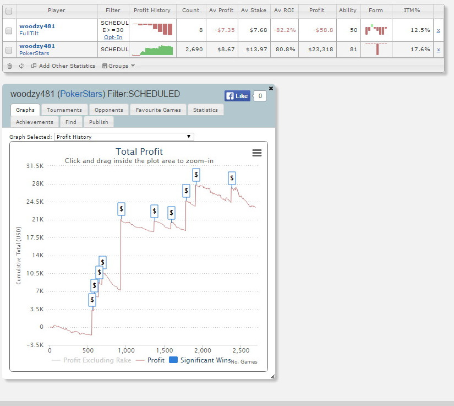Open the Find tab
The image size is (454, 406).
tap(71, 122)
